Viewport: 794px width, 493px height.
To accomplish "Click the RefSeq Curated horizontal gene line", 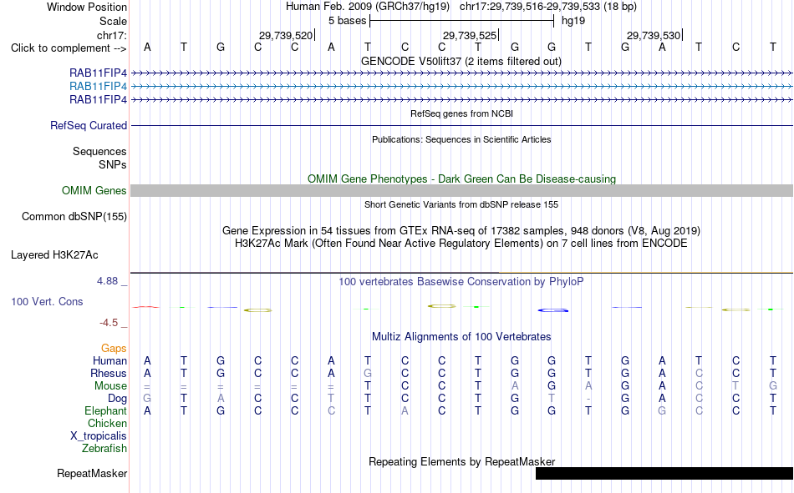I will click(462, 125).
